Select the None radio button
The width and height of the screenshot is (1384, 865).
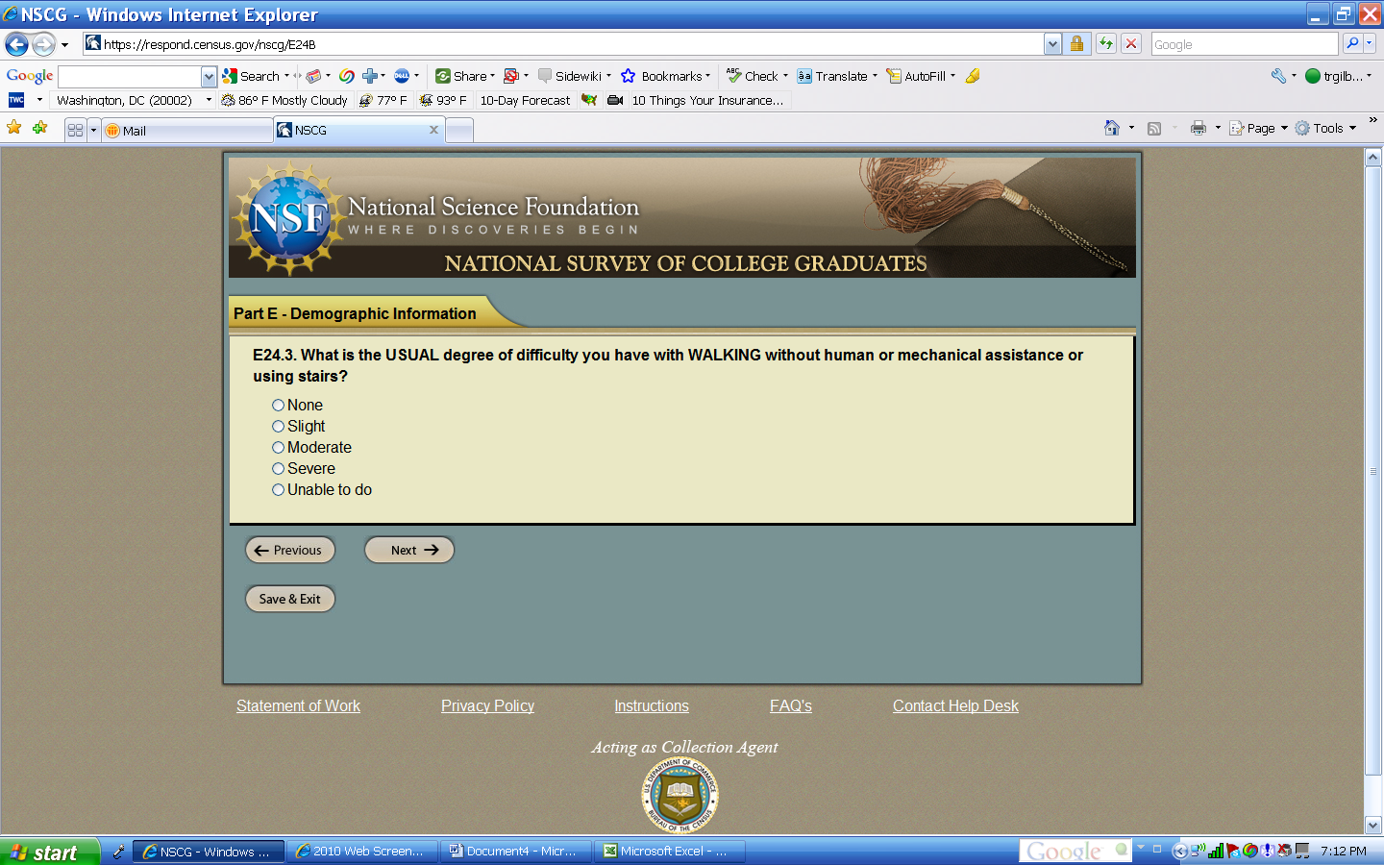point(278,406)
